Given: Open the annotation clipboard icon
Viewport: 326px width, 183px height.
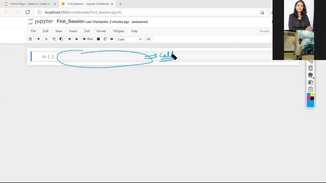Looking at the screenshot, I should coord(310,89).
